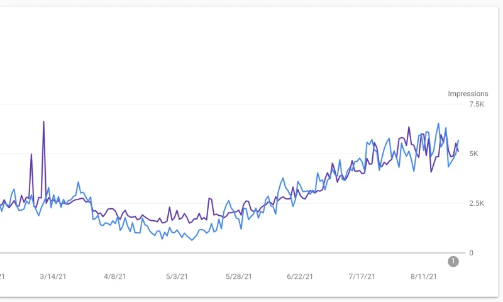Click the 2.5K axis value

(477, 203)
